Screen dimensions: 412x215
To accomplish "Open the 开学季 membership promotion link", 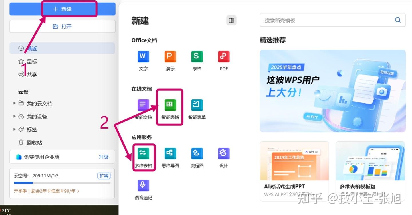I will click(x=46, y=191).
